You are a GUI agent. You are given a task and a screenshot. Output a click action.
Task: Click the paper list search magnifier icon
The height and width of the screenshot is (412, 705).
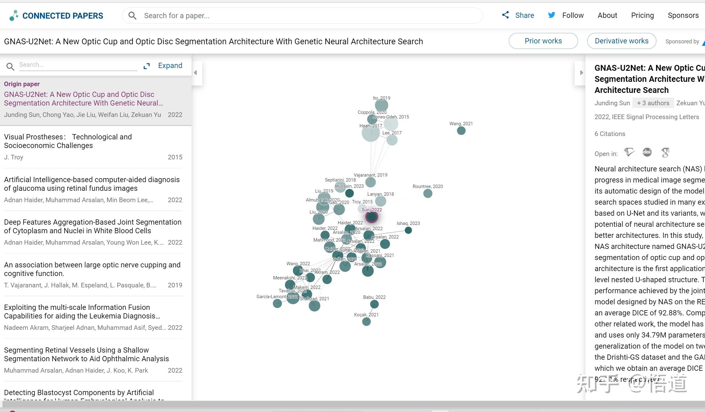coord(10,66)
